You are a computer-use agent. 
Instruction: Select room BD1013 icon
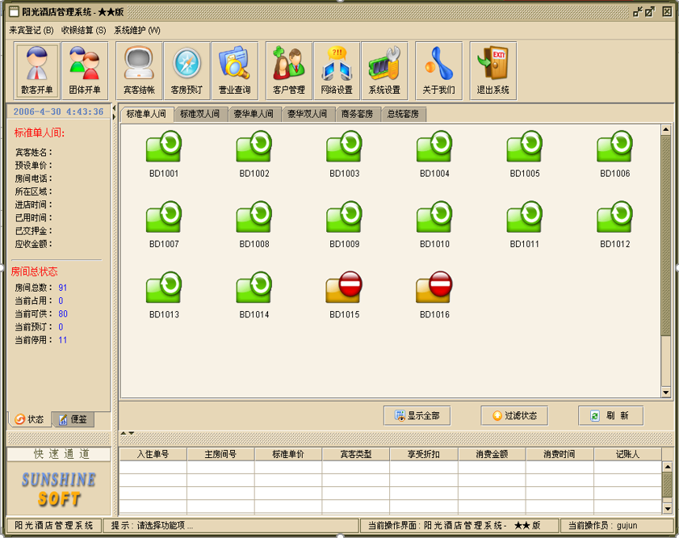(164, 288)
